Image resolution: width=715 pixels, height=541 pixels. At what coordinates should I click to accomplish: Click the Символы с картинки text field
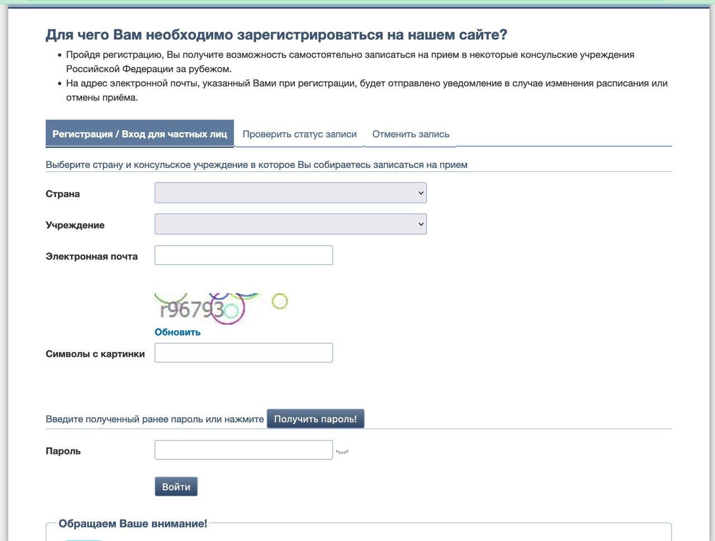[x=244, y=353]
